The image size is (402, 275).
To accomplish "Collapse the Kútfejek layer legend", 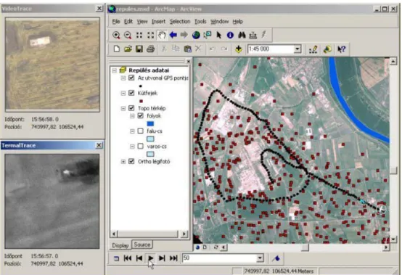I will coord(123,93).
